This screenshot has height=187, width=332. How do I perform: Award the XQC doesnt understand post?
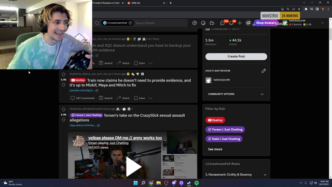coord(106,63)
